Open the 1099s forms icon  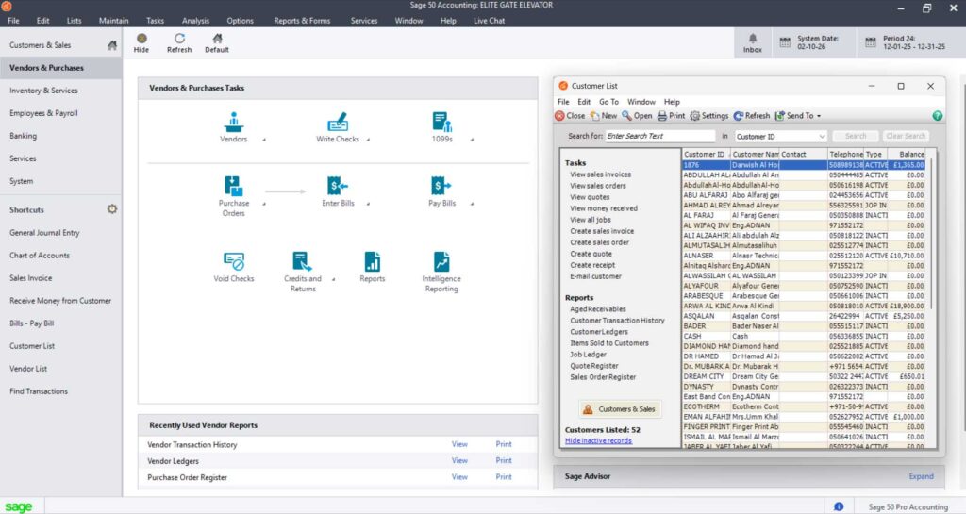click(x=441, y=123)
